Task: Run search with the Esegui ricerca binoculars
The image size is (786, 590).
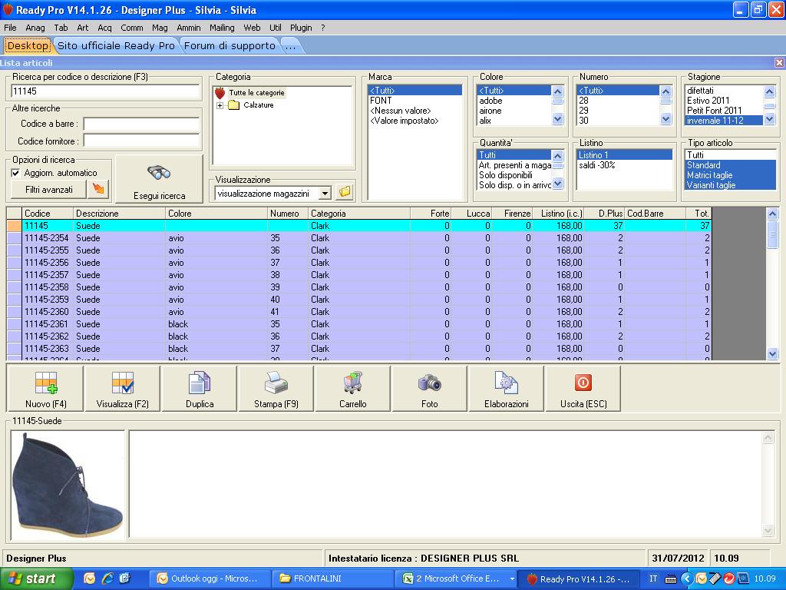Action: (x=159, y=180)
